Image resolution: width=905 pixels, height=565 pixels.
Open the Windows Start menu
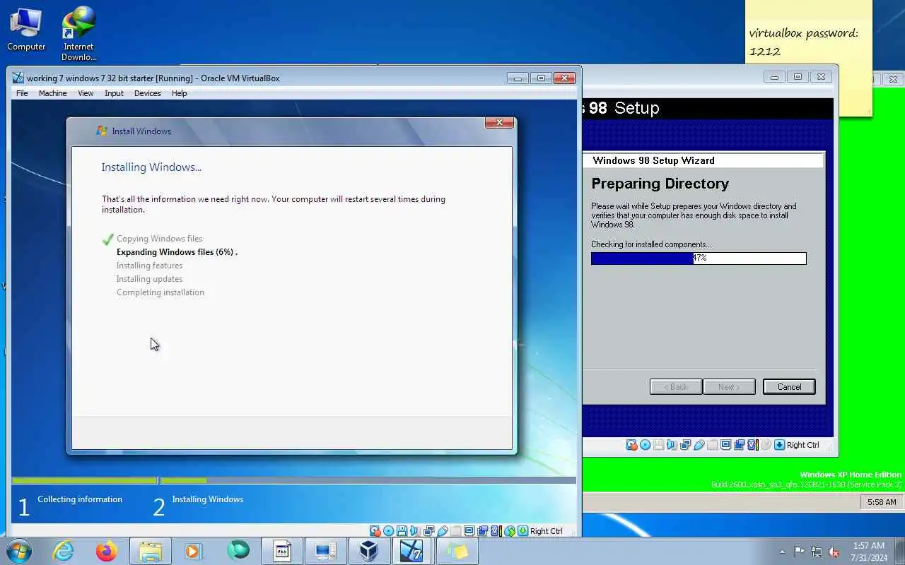[x=18, y=550]
